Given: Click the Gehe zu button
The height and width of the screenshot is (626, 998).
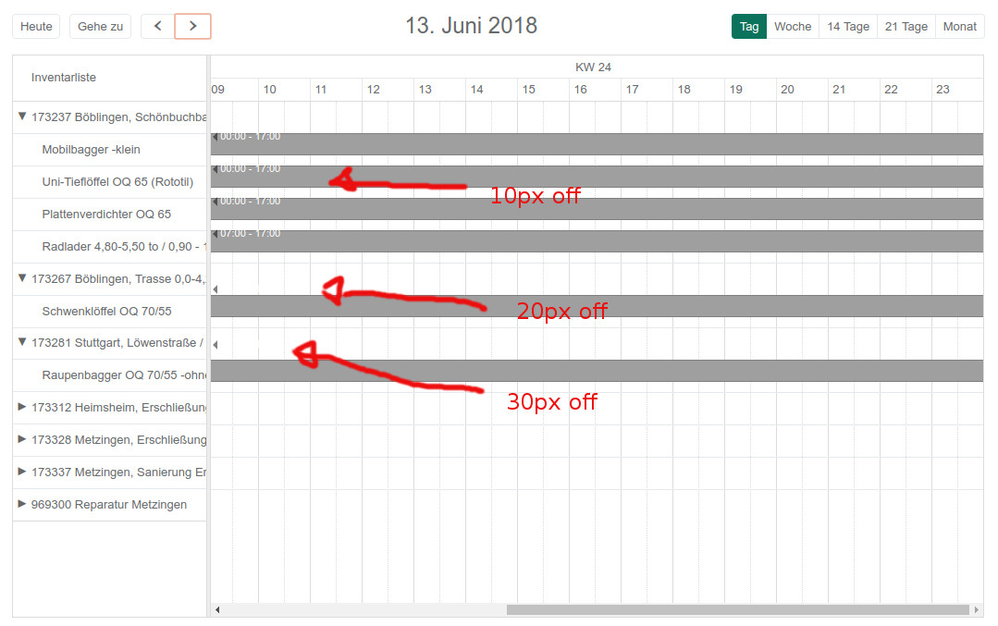Looking at the screenshot, I should 101,26.
